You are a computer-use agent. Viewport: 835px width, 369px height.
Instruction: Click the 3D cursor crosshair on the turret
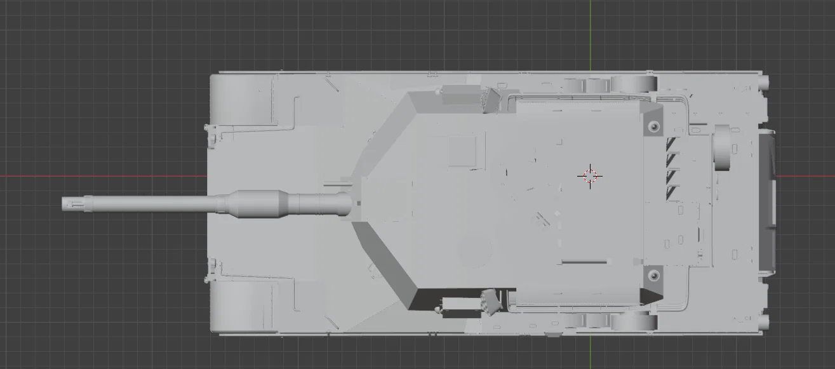point(591,176)
